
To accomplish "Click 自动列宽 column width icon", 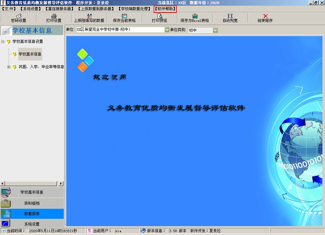I will click(230, 16).
